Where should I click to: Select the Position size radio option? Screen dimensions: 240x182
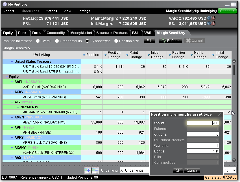pos(116,41)
